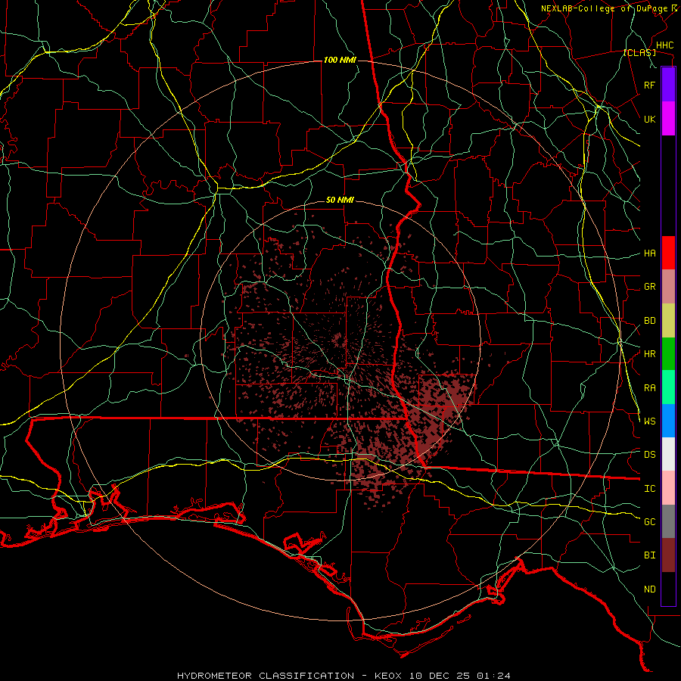Click the ND black legend color swatch
Viewport: 681px width, 681px height.
668,589
